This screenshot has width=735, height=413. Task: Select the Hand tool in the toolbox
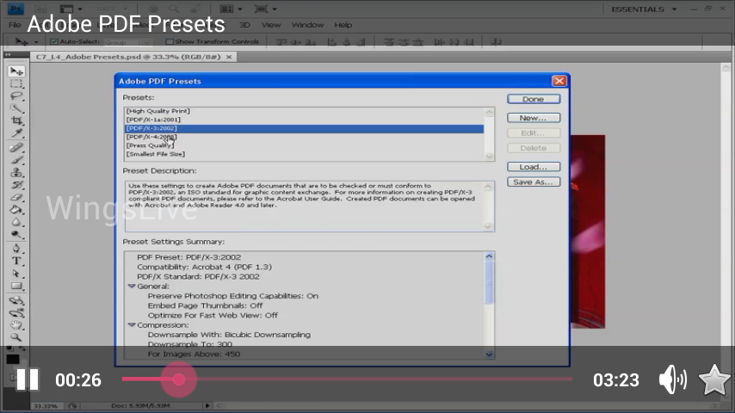click(16, 325)
